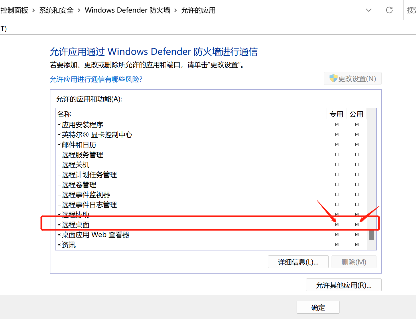
Task: Tick the checkbox left of 远程事件日志管理 name
Action: click(x=59, y=204)
